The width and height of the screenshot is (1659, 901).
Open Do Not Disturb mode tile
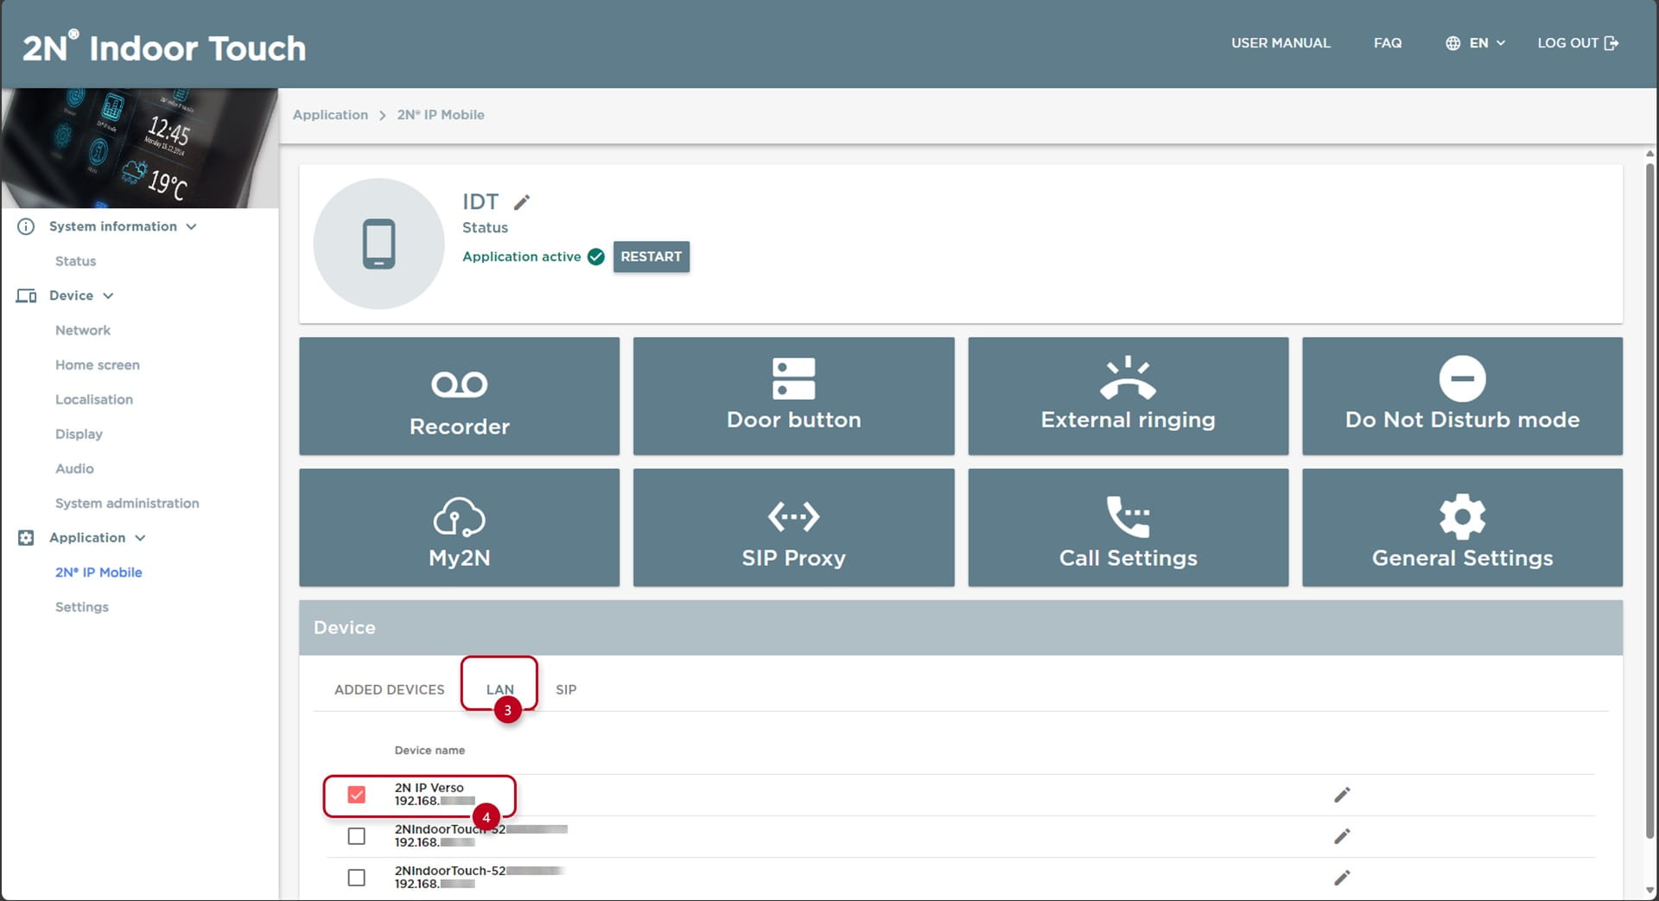pos(1462,396)
